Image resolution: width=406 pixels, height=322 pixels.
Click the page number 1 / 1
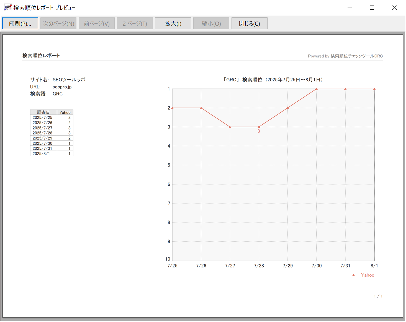point(378,296)
